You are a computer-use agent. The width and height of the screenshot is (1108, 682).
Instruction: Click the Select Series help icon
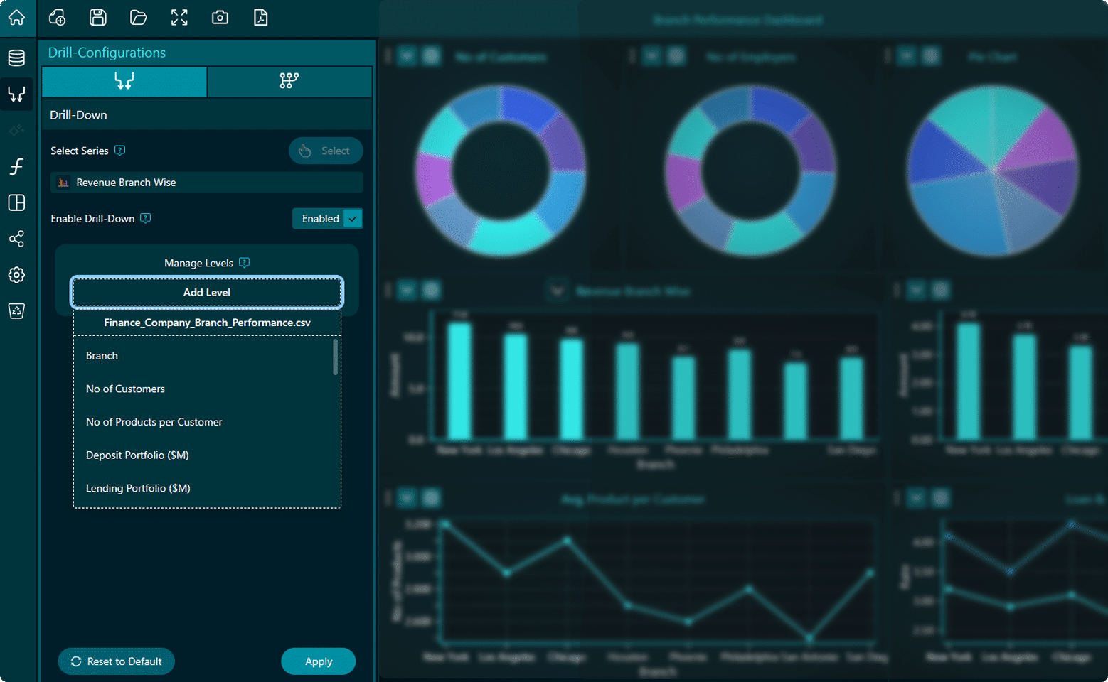click(x=120, y=151)
